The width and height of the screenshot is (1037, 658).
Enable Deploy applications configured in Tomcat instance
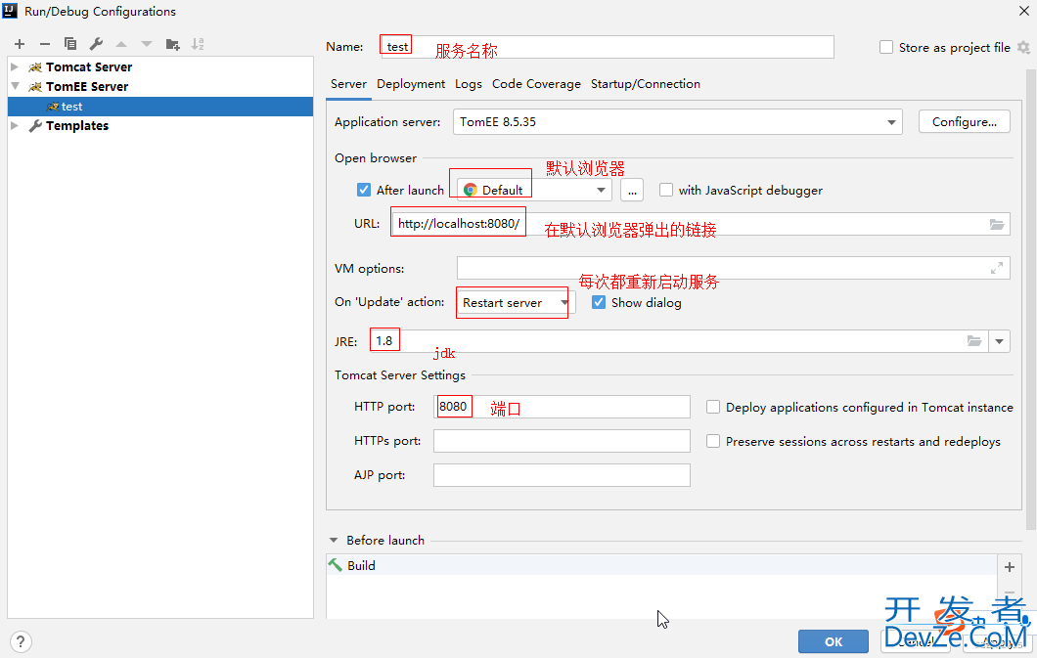coord(713,407)
